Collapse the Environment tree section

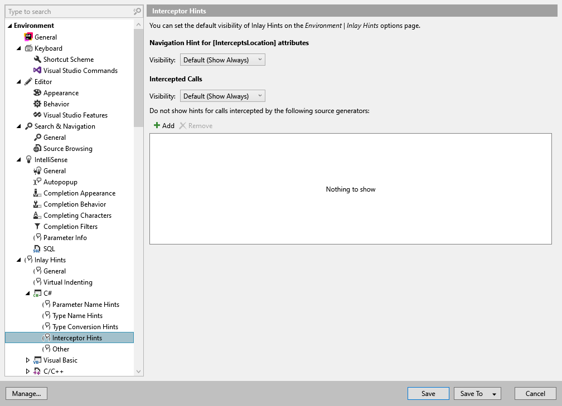coord(10,26)
